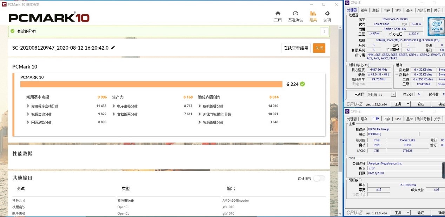Viewport: 445px width, 217px height.
Task: Click the question mark help button
Action: point(324,31)
